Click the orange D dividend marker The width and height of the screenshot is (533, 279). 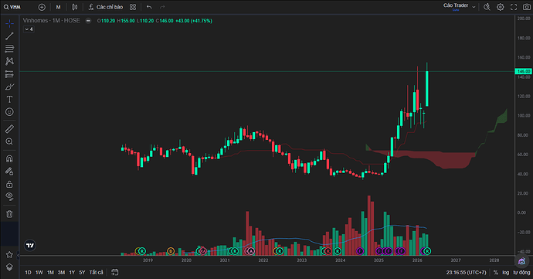click(171, 251)
